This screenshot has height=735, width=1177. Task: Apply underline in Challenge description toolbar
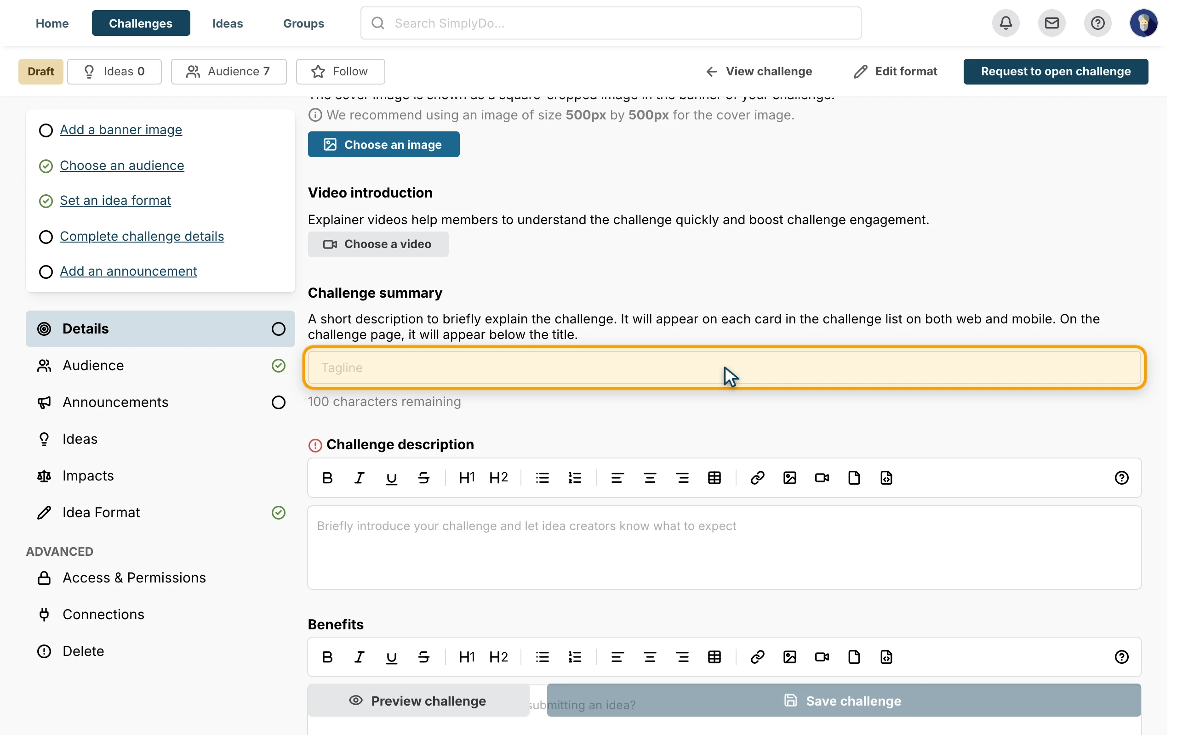click(x=392, y=478)
